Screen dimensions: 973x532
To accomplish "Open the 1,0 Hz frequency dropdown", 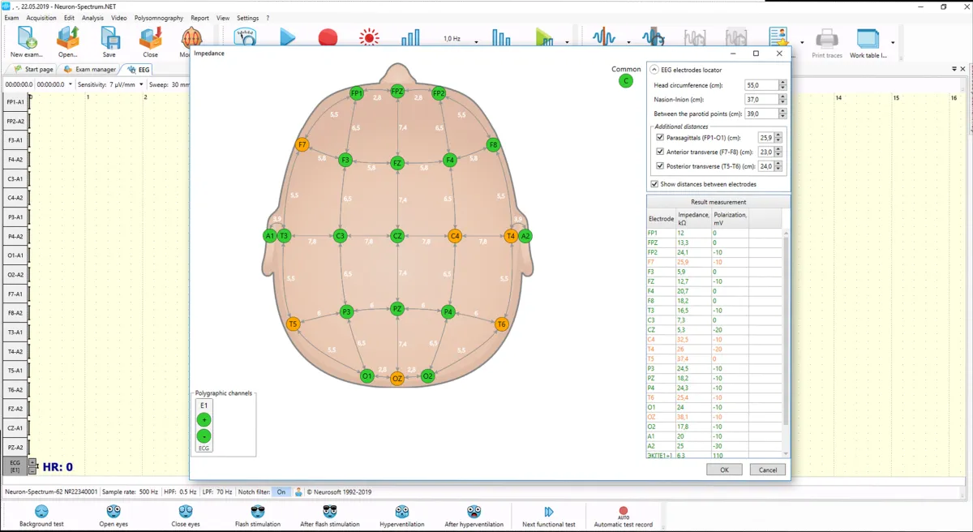I will [476, 41].
